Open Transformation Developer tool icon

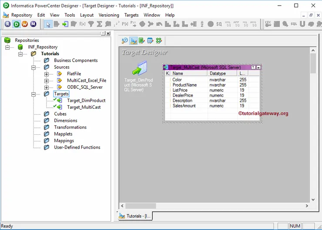[x=142, y=40]
